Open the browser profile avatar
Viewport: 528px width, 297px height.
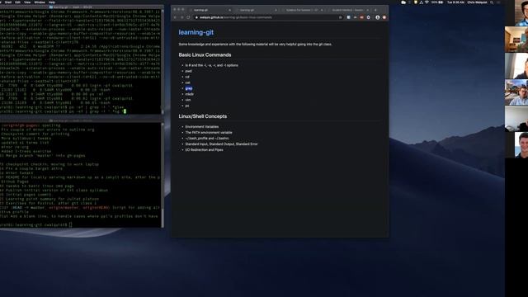[378, 17]
